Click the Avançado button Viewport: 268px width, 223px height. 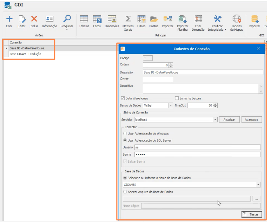(252, 120)
